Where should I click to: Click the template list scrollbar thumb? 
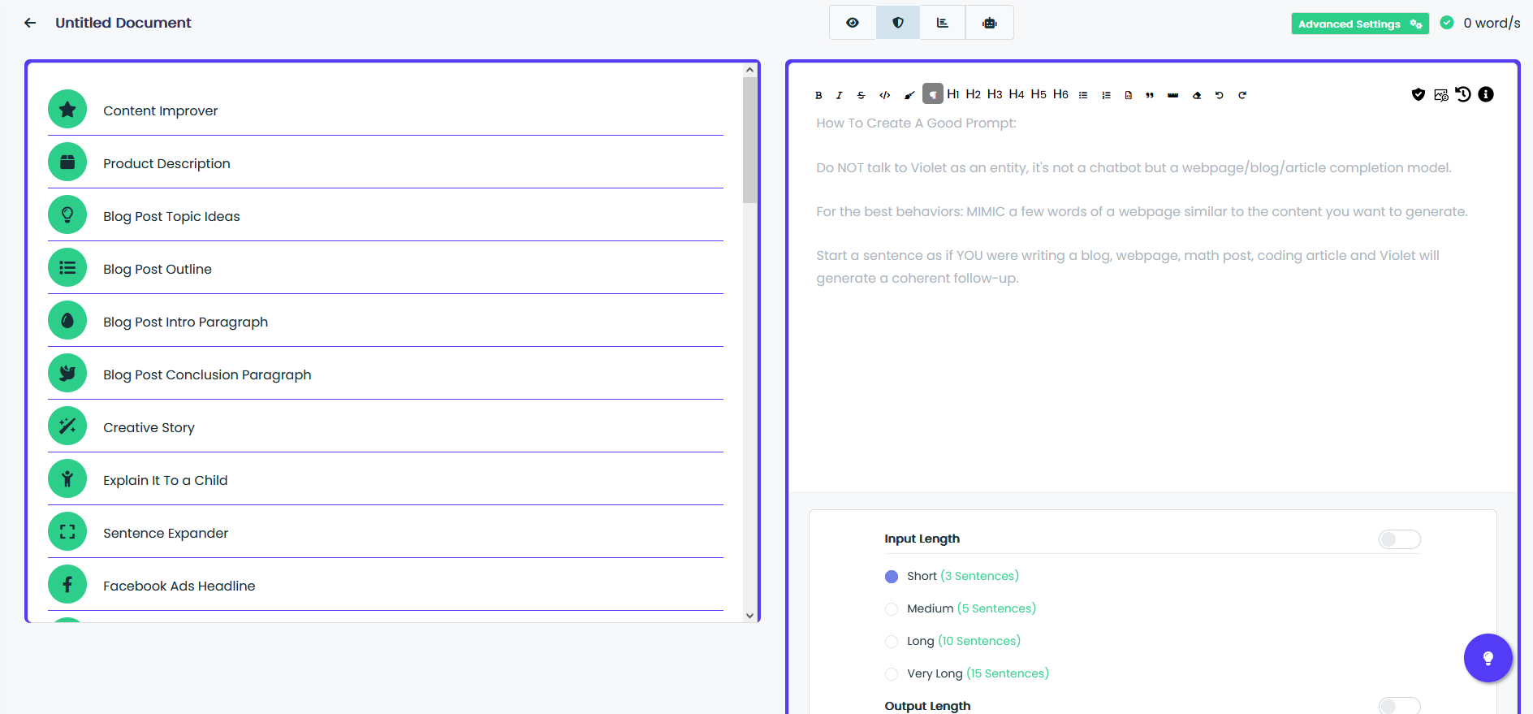click(x=749, y=140)
